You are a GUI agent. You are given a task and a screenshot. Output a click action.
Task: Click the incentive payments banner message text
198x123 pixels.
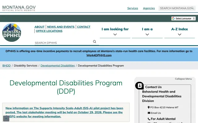pyautogui.click(x=99, y=51)
